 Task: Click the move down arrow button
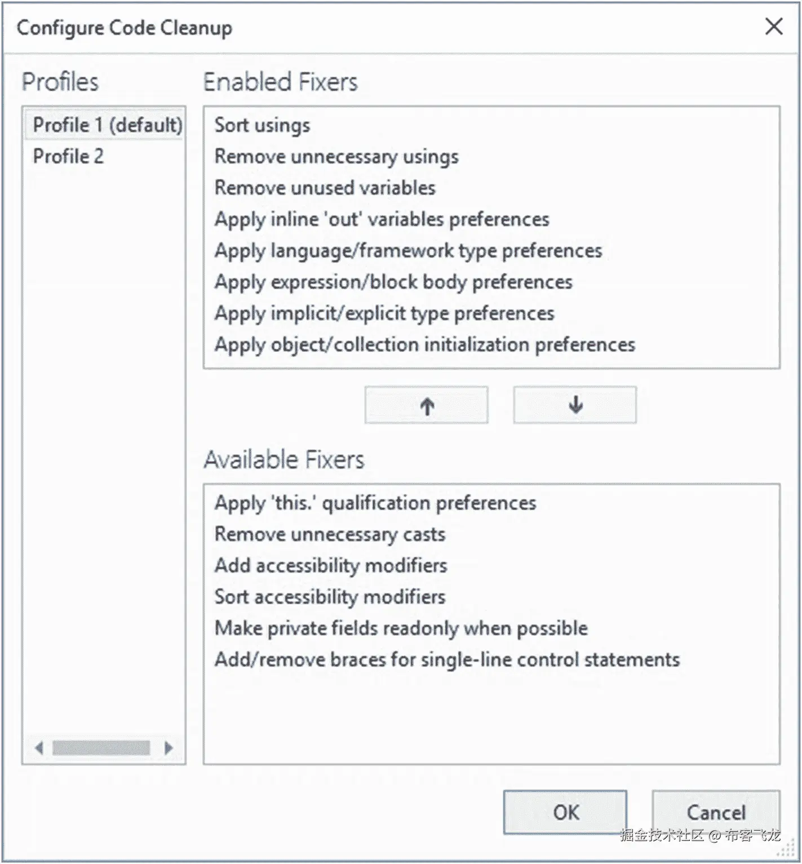(x=575, y=405)
